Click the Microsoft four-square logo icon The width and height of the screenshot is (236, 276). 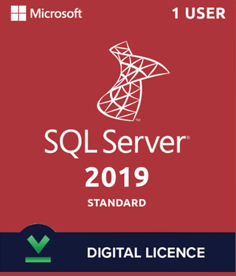tap(18, 13)
